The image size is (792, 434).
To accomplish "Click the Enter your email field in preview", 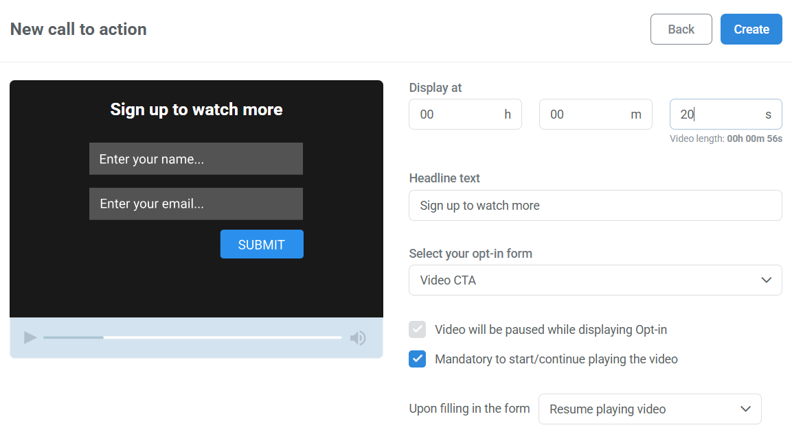I will click(196, 204).
